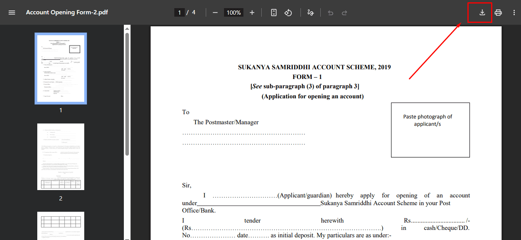Open the page 2 thumbnail
Viewport: 521px width, 240px height.
click(x=61, y=157)
